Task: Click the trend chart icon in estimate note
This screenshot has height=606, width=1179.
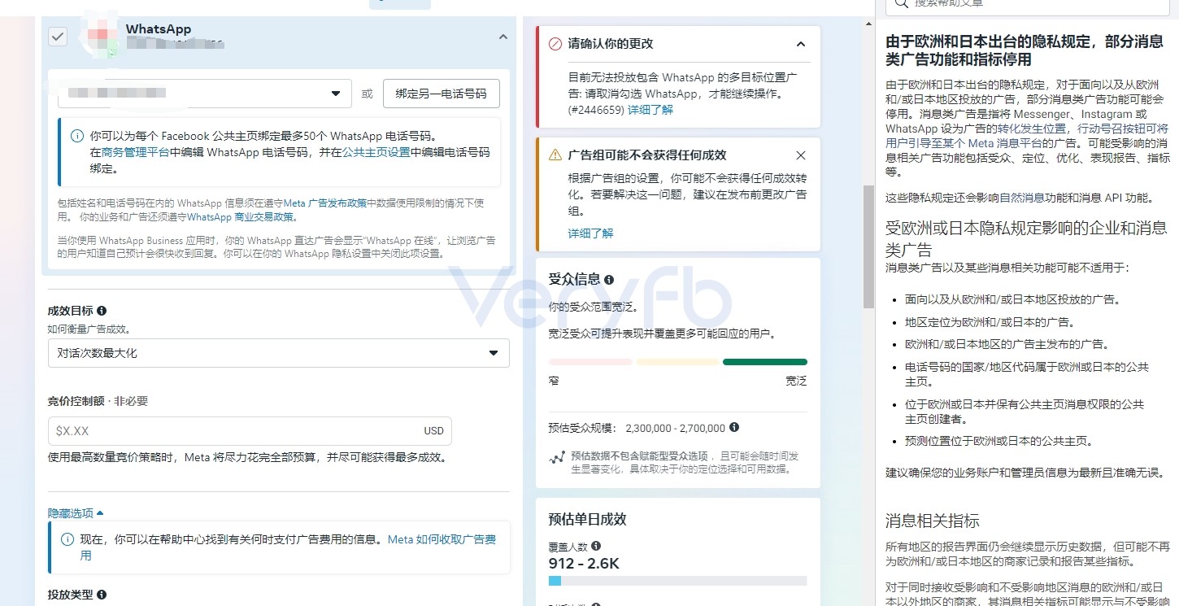Action: click(x=557, y=458)
